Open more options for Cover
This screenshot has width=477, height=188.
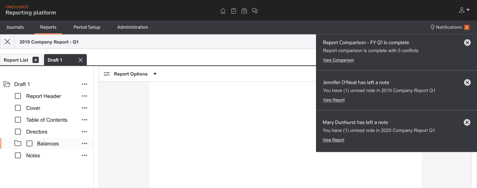pos(84,108)
